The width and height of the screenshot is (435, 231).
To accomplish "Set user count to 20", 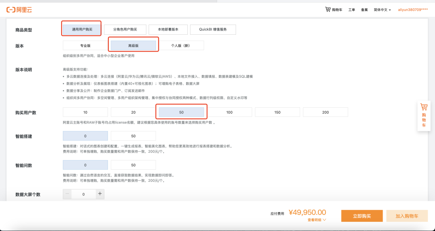I will pyautogui.click(x=133, y=112).
